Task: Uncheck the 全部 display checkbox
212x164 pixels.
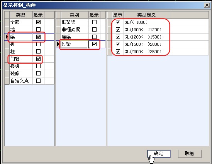Action: pos(38,22)
